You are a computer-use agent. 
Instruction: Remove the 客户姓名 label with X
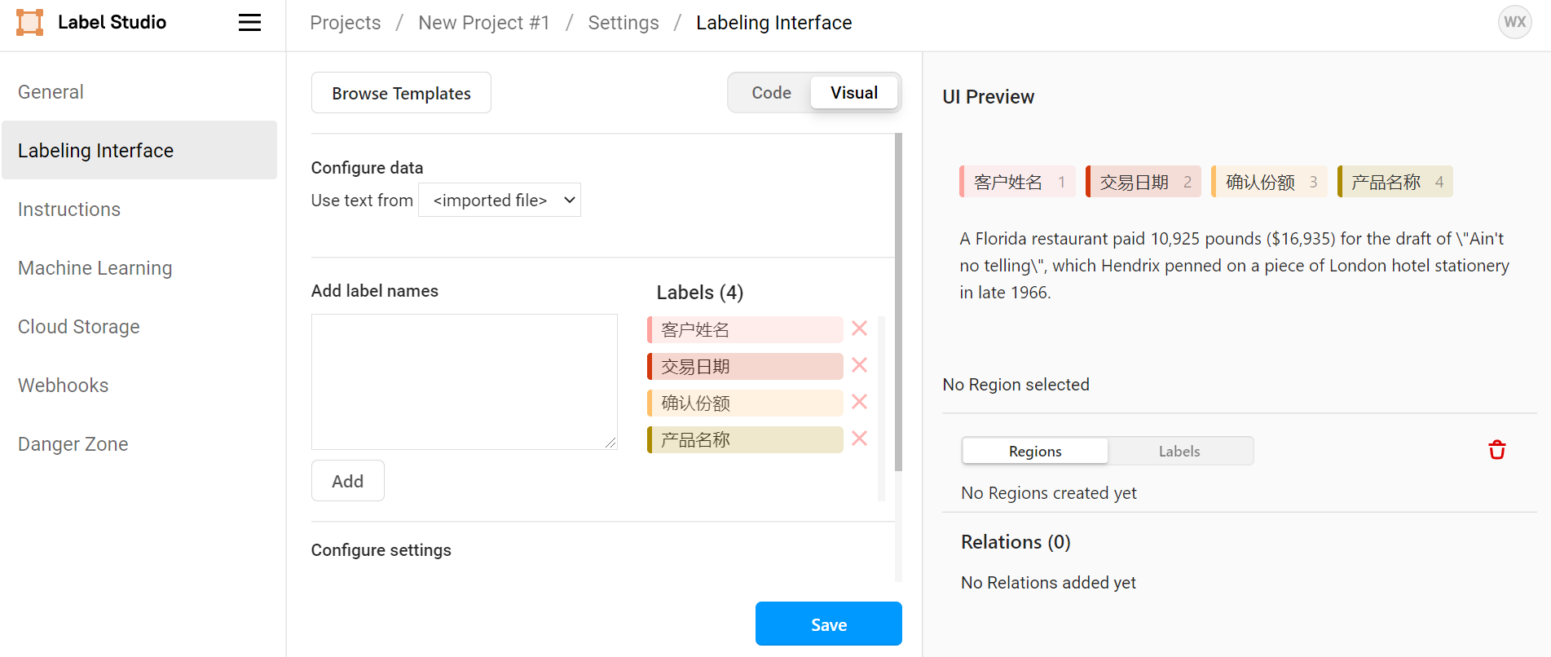point(859,328)
